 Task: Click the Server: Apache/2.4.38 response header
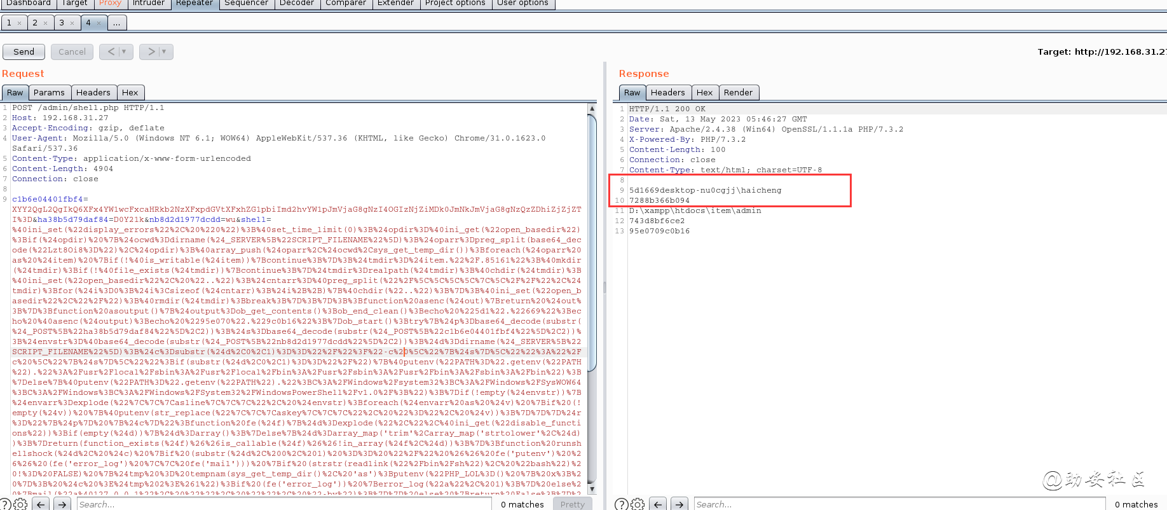coord(766,129)
